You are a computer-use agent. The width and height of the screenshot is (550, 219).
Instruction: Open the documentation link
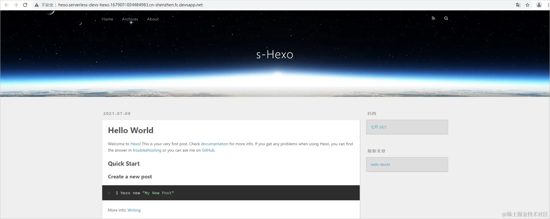pos(215,144)
